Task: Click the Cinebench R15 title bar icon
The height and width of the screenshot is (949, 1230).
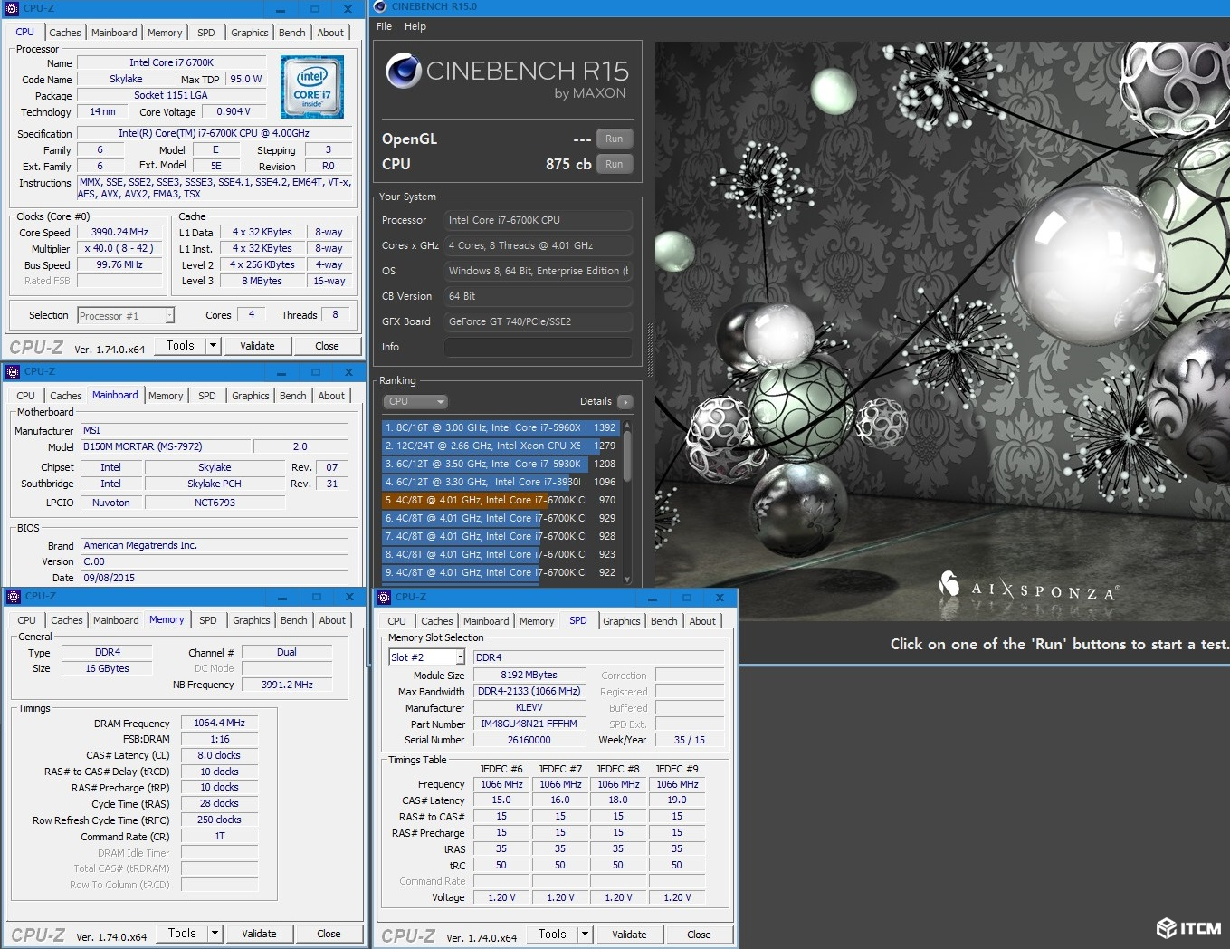Action: point(380,6)
